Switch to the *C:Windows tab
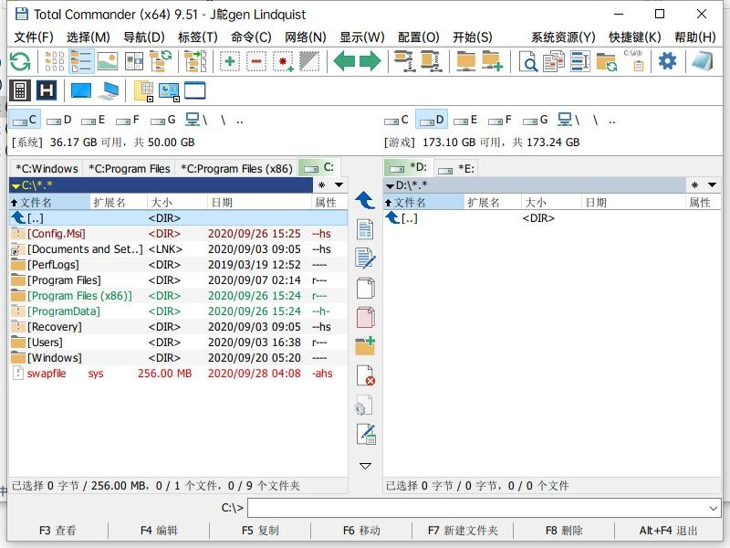 47,168
